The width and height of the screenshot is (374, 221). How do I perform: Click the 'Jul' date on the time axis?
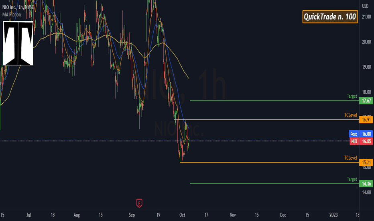pyautogui.click(x=28, y=215)
